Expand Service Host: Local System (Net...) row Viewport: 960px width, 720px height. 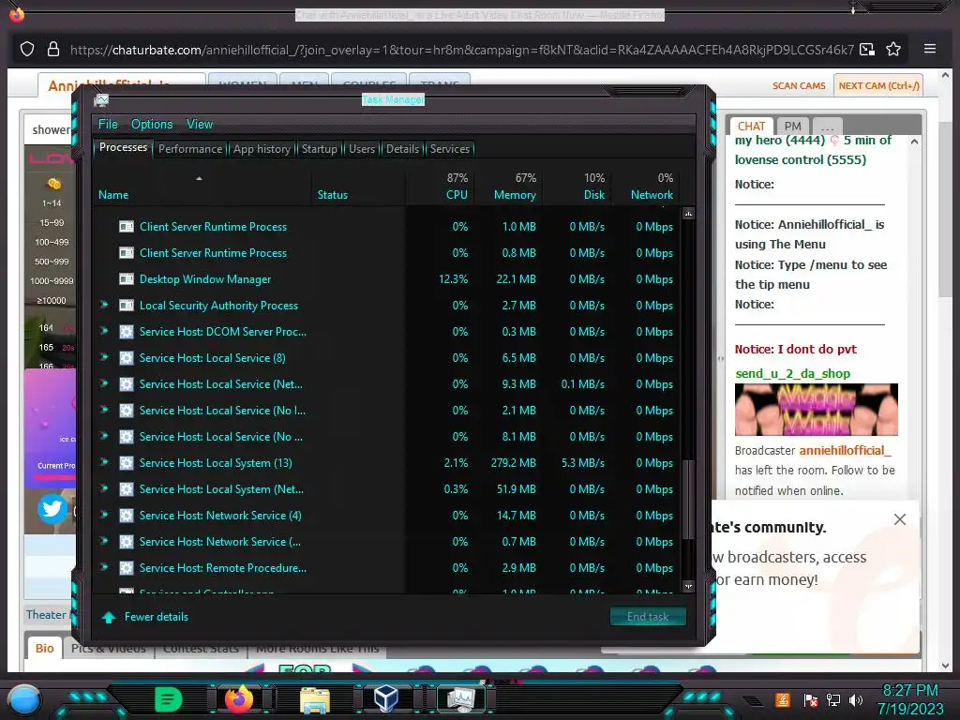[104, 487]
